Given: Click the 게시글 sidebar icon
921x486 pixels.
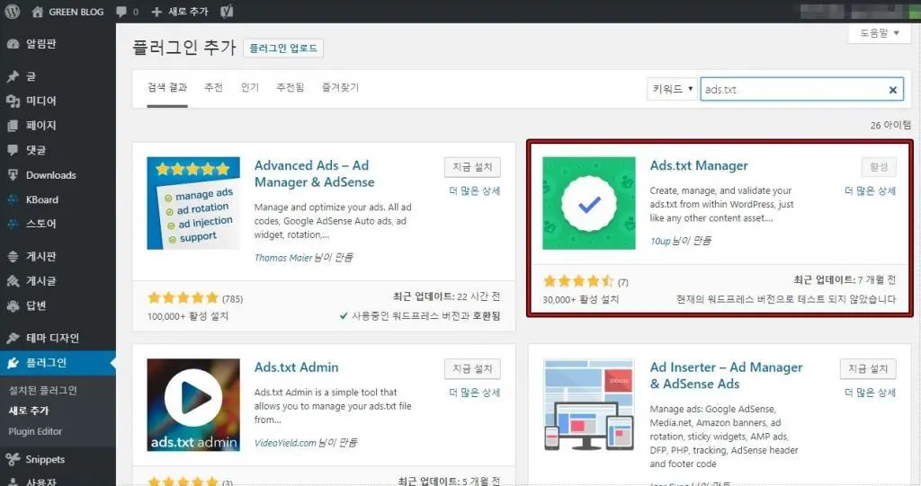Looking at the screenshot, I should 13,281.
